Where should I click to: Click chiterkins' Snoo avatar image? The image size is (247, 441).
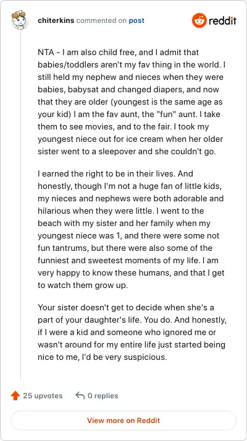19,19
